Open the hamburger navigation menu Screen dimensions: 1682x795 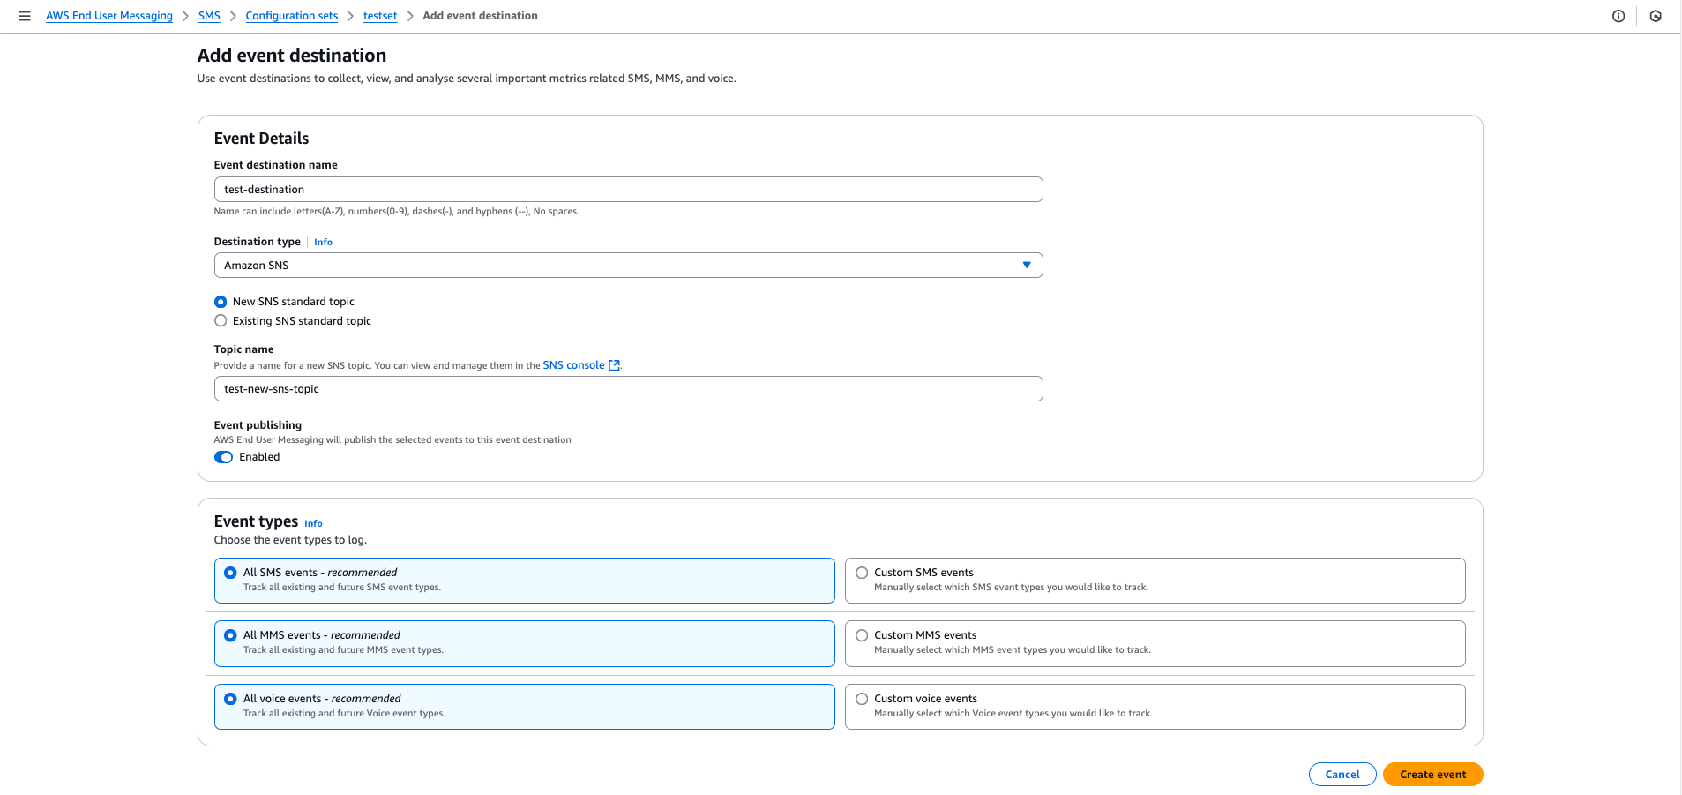coord(25,16)
